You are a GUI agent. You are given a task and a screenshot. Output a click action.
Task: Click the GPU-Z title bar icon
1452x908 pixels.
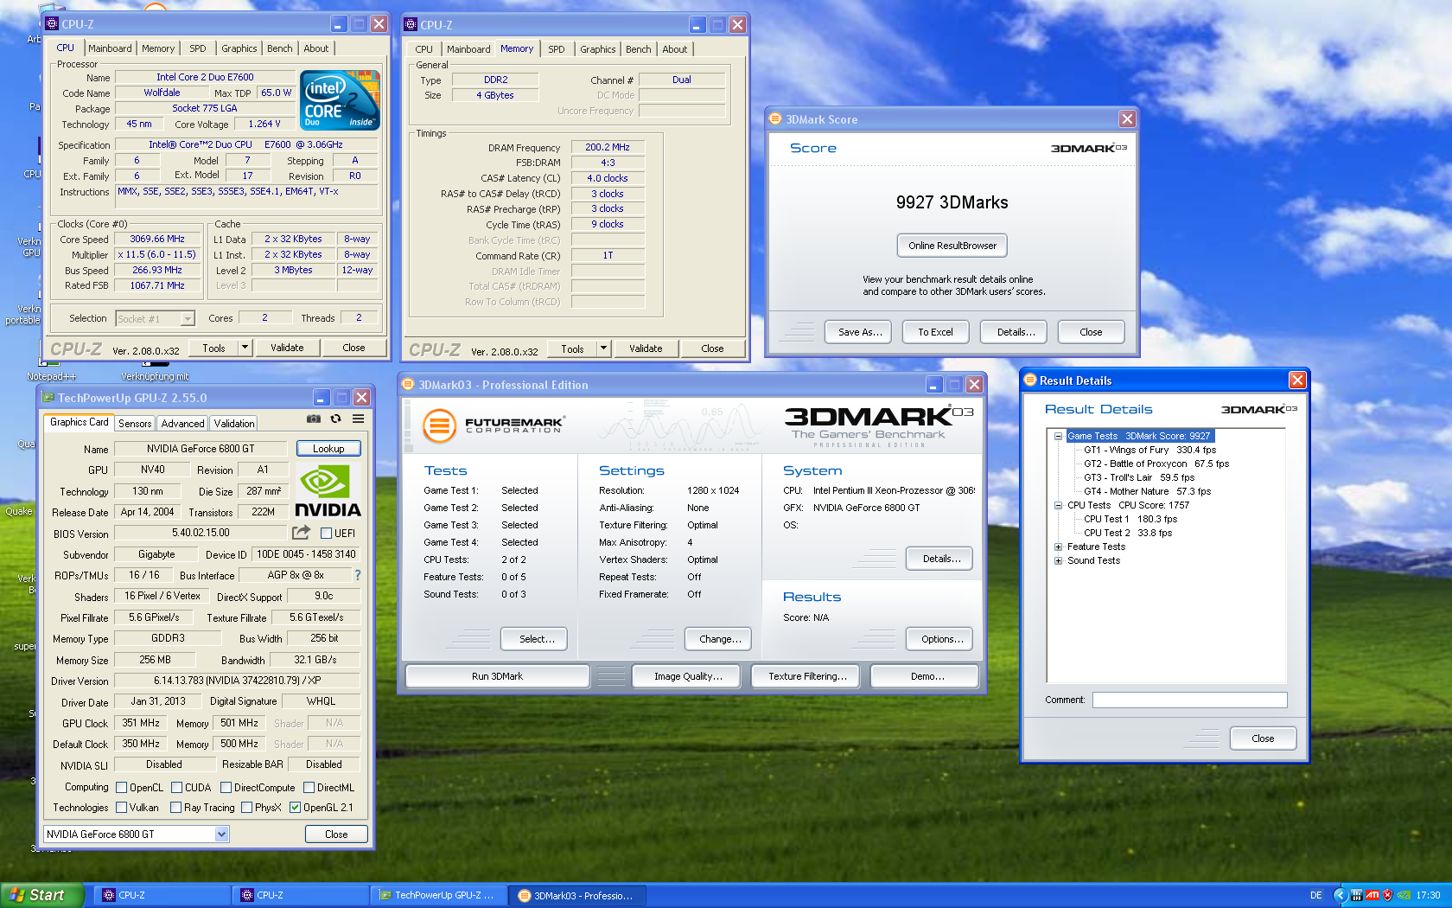coord(49,398)
